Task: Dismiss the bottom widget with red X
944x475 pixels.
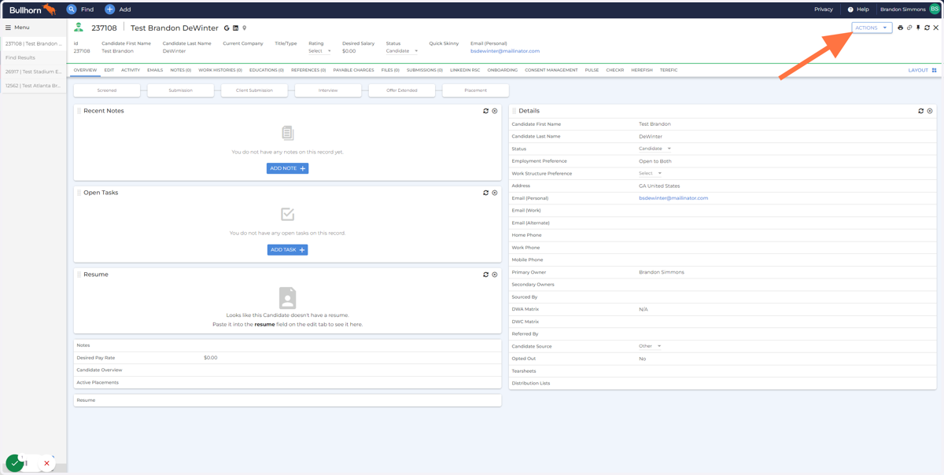Action: point(46,463)
